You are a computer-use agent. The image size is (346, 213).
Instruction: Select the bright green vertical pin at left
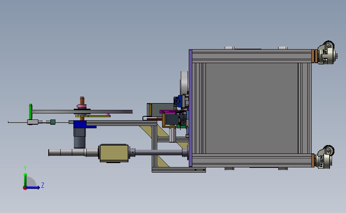click(x=30, y=111)
